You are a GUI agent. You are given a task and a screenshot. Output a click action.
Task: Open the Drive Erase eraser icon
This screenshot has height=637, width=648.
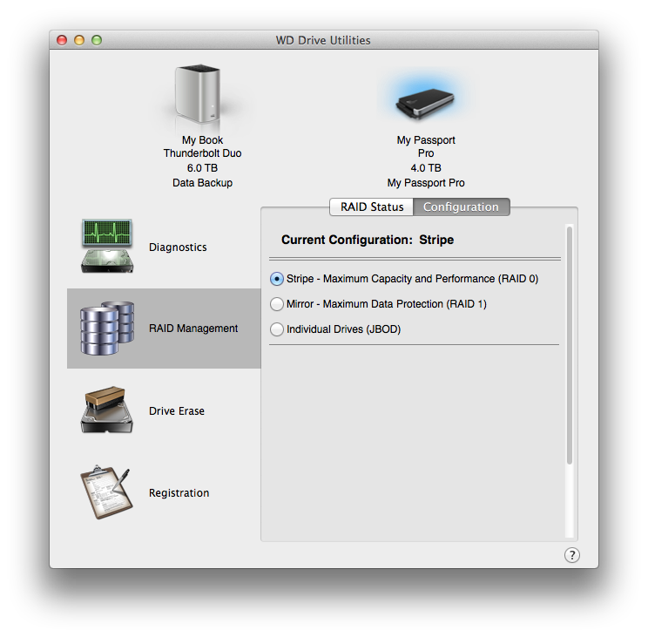[x=107, y=410]
